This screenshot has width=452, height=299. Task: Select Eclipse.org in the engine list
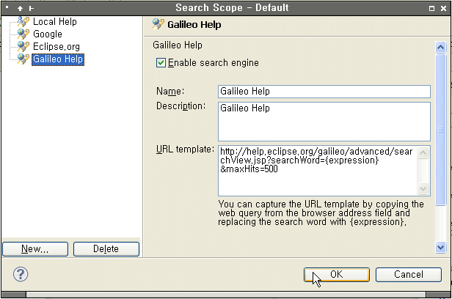56,46
